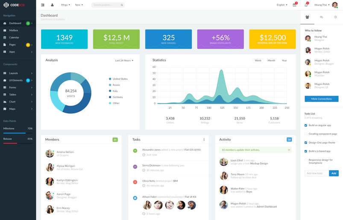Click the Release 45% progress bar
Viewport: 343px width, 220px height.
click(x=18, y=143)
